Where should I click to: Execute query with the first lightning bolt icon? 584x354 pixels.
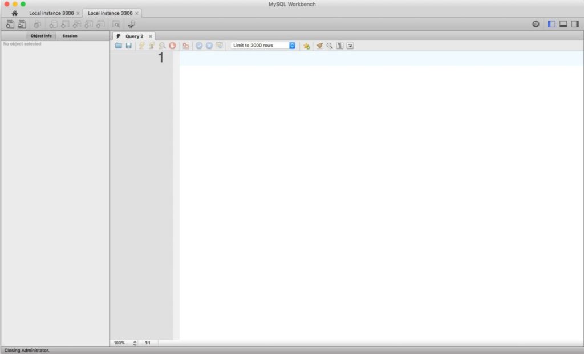(142, 46)
